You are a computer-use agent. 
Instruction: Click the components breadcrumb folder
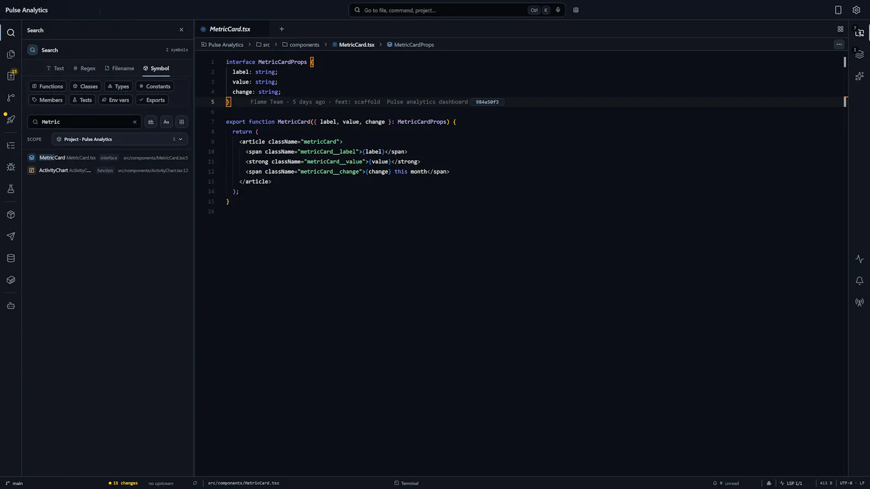click(301, 45)
